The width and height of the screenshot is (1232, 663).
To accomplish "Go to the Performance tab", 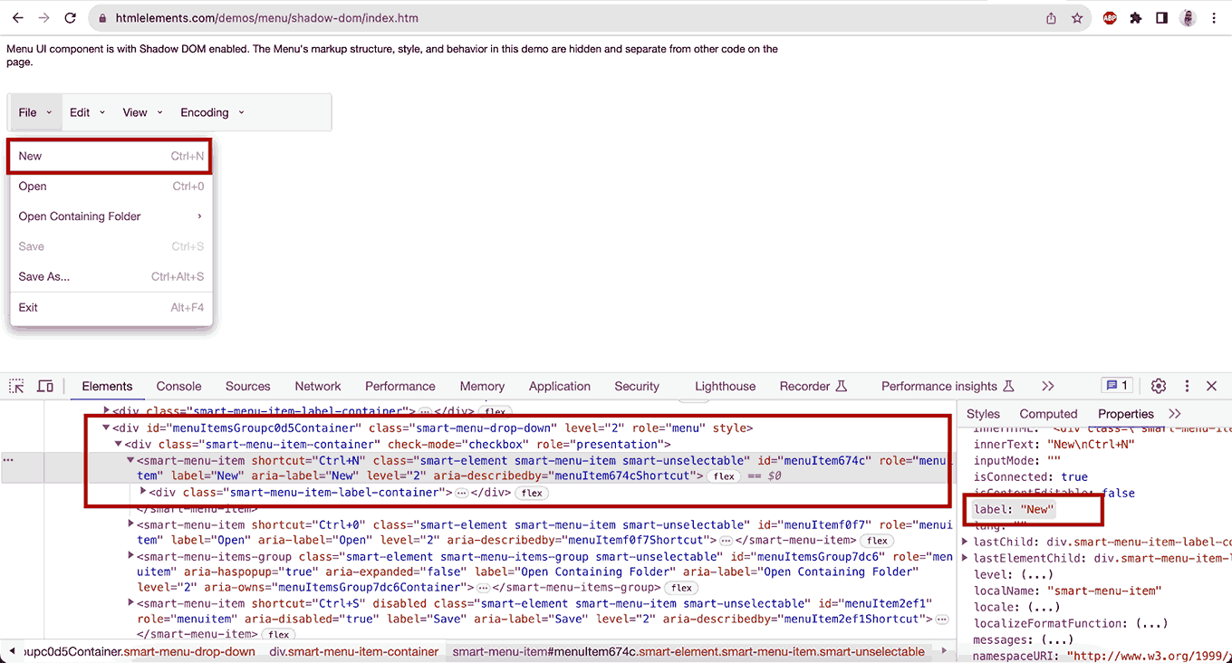I will pos(400,386).
